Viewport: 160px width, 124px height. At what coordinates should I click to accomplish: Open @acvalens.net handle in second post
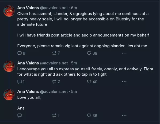click(x=54, y=63)
